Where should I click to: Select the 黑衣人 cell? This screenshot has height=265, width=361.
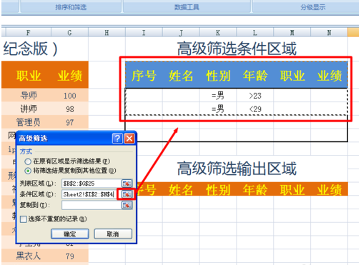(29, 256)
